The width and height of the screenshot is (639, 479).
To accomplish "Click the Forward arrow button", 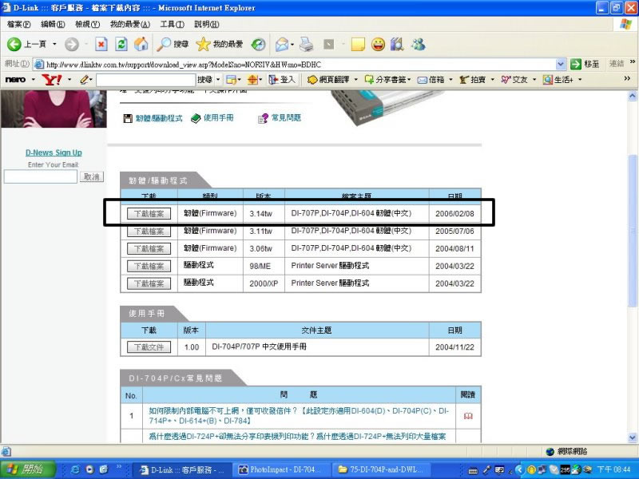I will point(72,44).
